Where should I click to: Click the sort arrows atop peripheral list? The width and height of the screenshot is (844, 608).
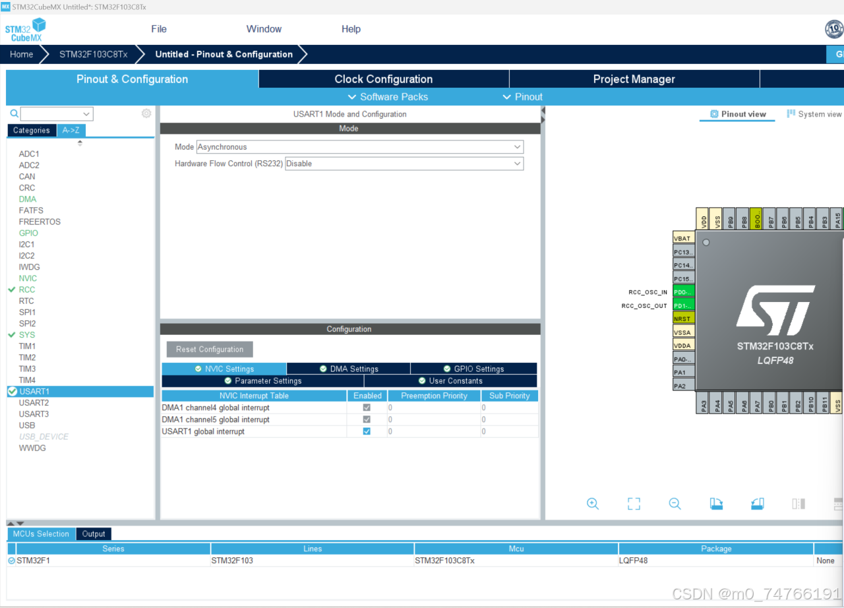click(x=80, y=142)
